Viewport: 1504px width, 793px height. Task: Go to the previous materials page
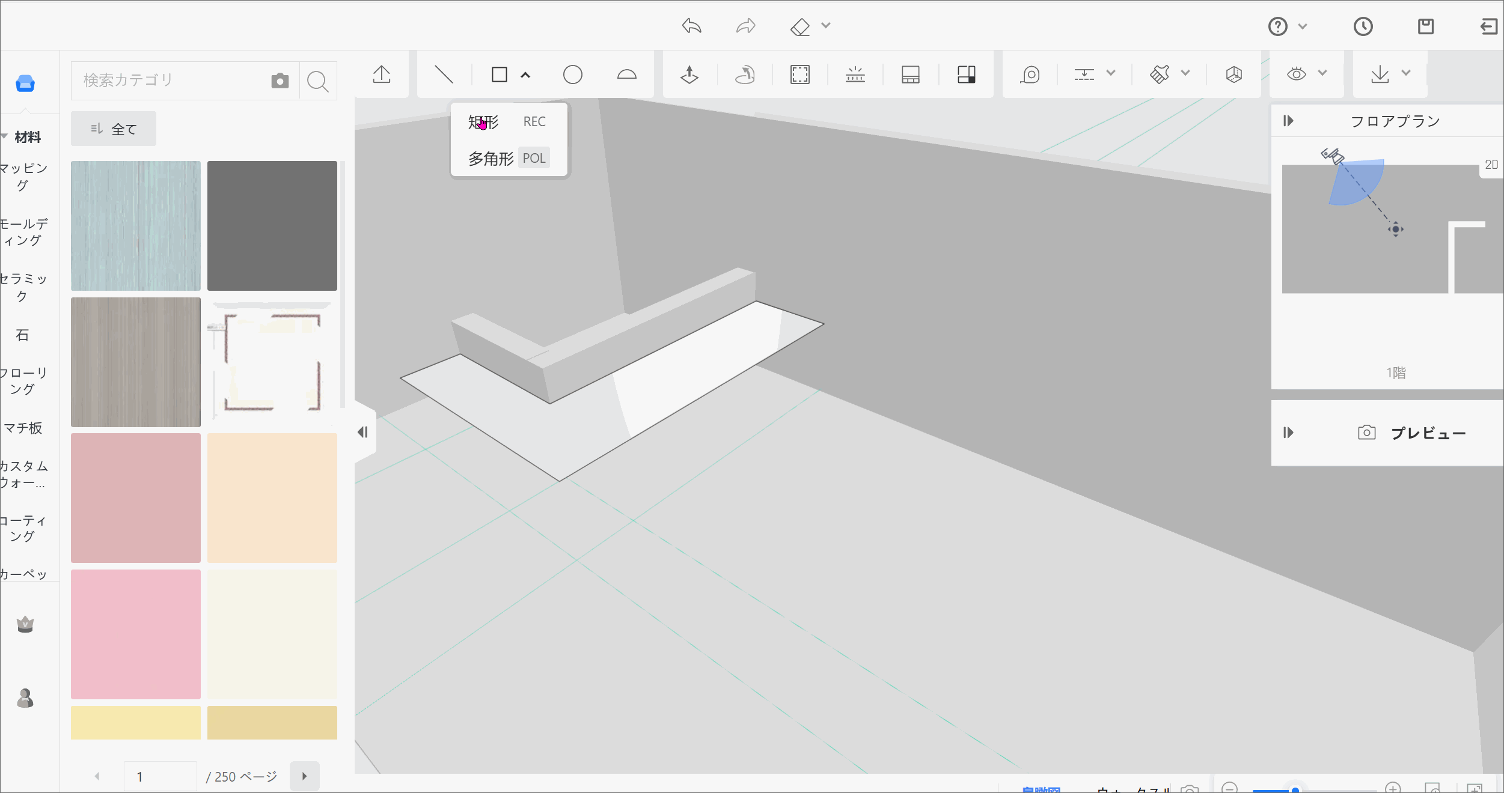point(97,776)
